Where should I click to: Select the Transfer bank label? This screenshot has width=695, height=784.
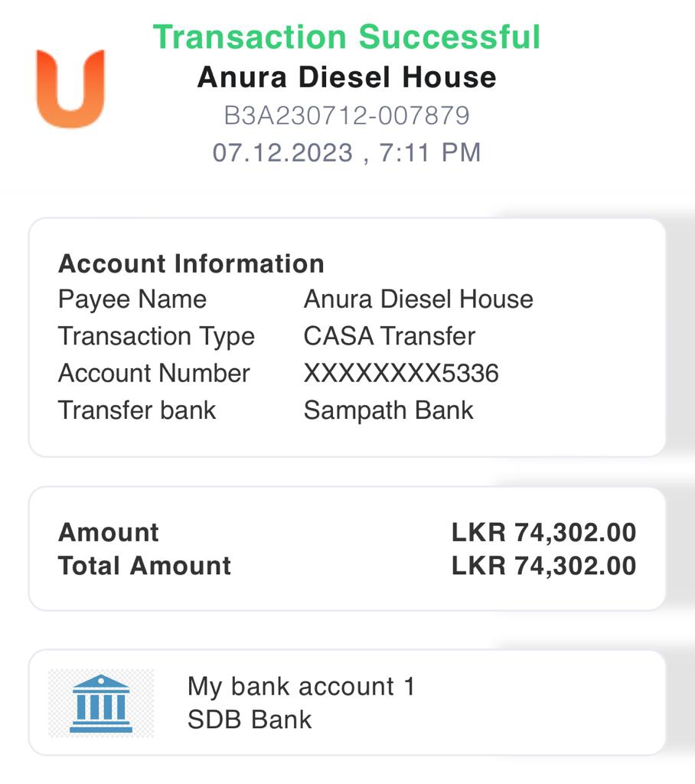137,410
